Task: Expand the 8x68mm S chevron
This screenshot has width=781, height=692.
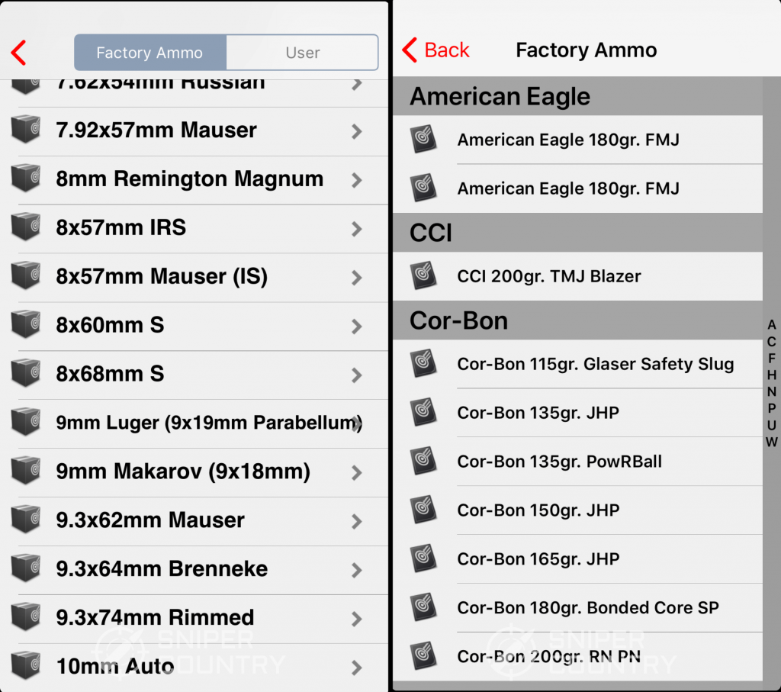Action: 357,375
